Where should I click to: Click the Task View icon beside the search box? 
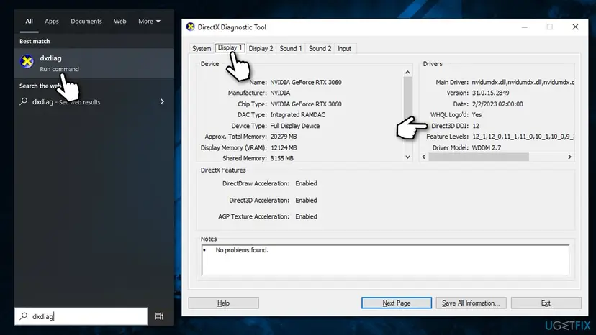(159, 316)
